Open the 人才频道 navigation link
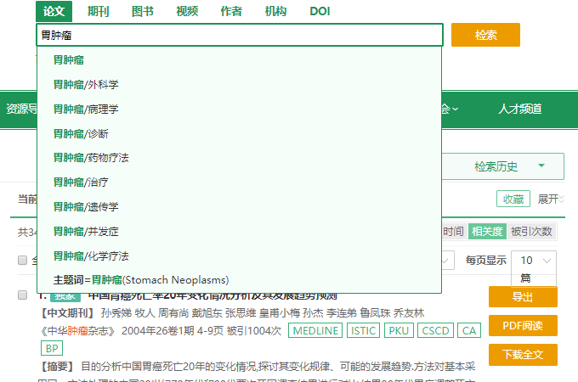Image resolution: width=578 pixels, height=382 pixels. click(x=519, y=109)
